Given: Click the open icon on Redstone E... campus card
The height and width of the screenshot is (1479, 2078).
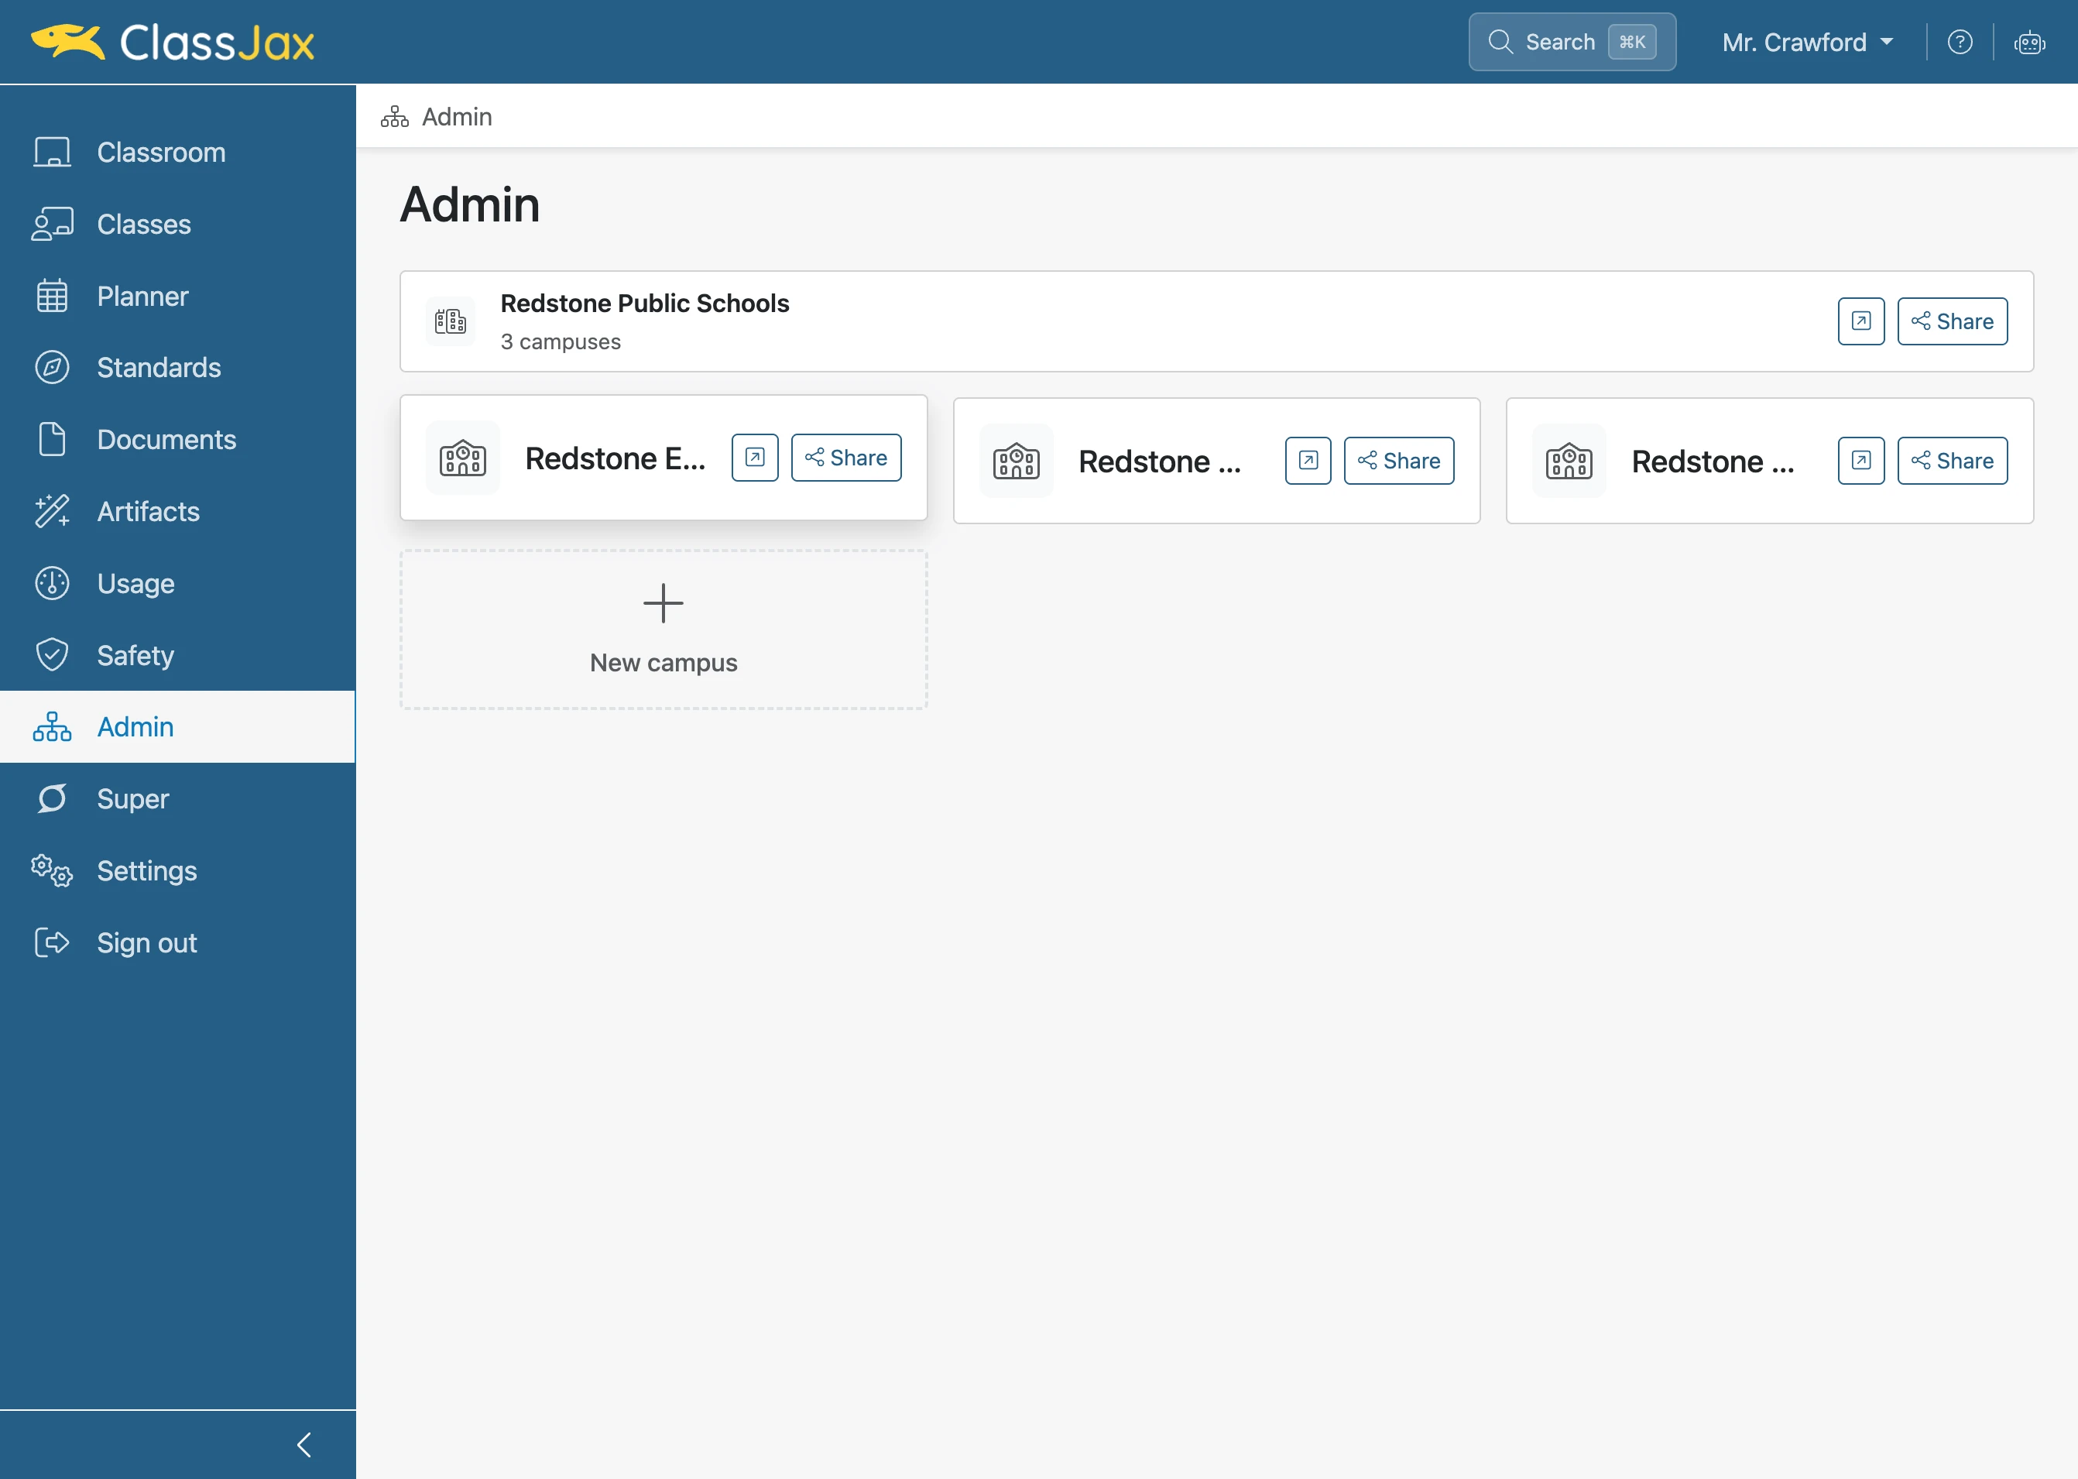Looking at the screenshot, I should 755,457.
